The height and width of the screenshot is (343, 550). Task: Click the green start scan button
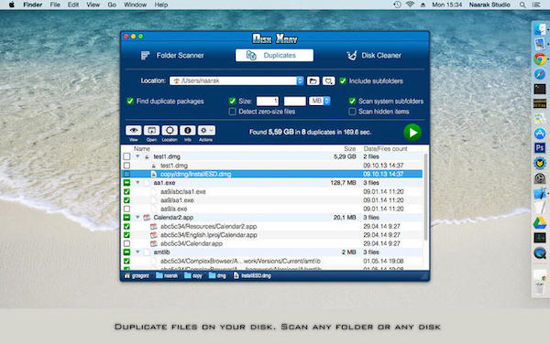[412, 133]
